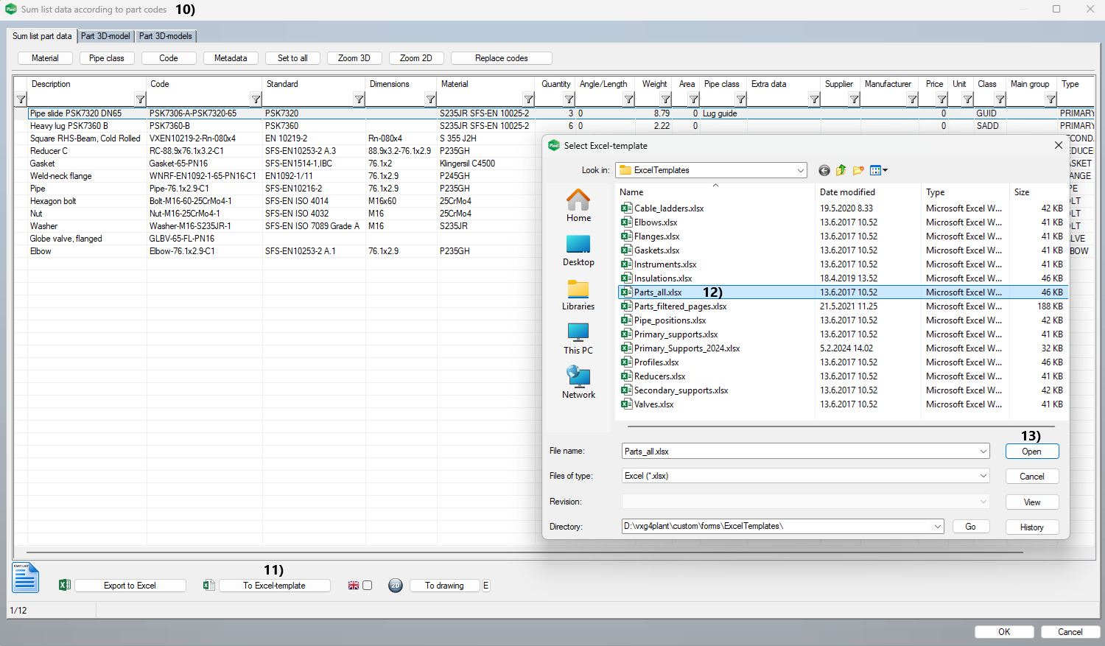Expand the Files of type dropdown

tap(983, 477)
